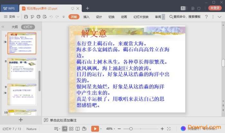Select slide 9 thumbnail
This screenshot has height=133, width=225.
(x=22, y=94)
